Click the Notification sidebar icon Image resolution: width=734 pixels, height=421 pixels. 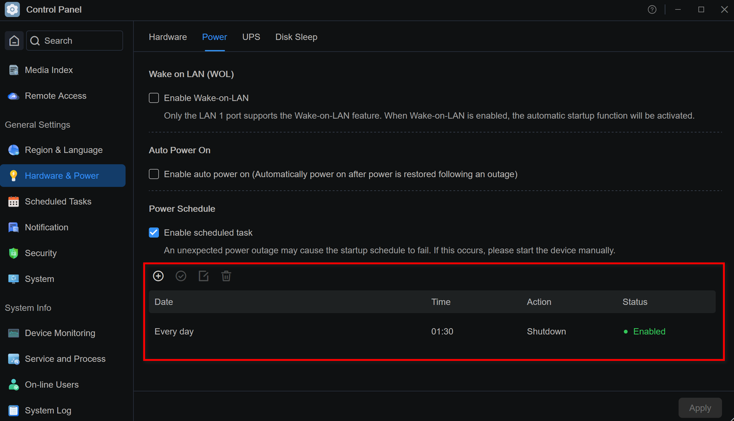[14, 228]
